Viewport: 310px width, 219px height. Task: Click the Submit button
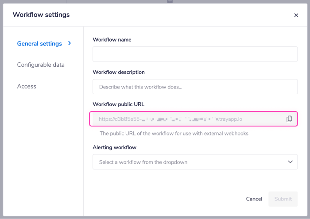pyautogui.click(x=283, y=199)
